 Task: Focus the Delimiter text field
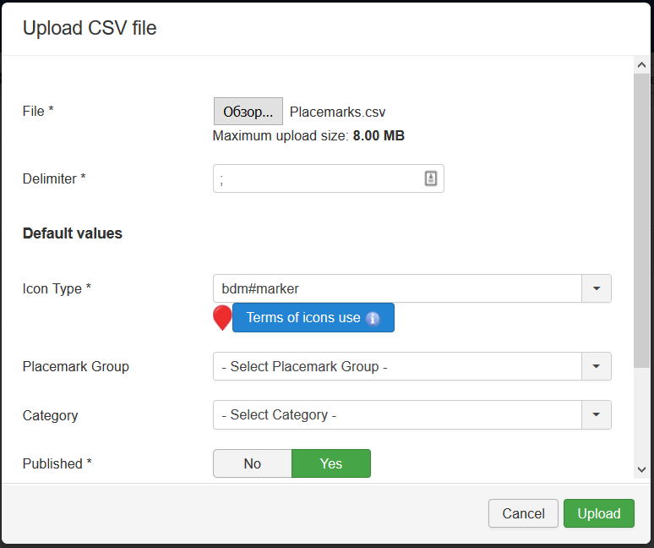point(317,178)
